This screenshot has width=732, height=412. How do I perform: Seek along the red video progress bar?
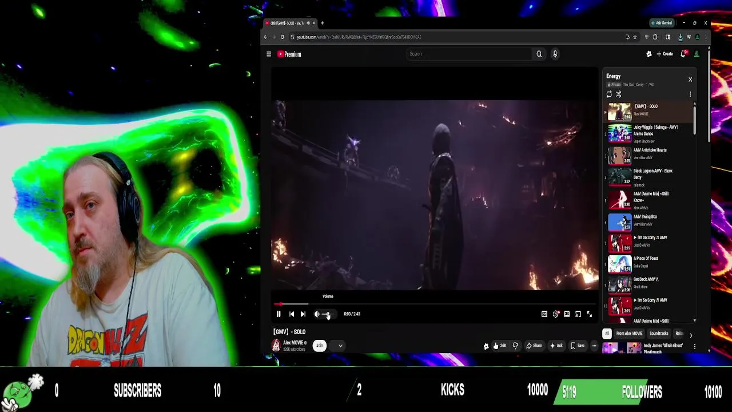[435, 304]
